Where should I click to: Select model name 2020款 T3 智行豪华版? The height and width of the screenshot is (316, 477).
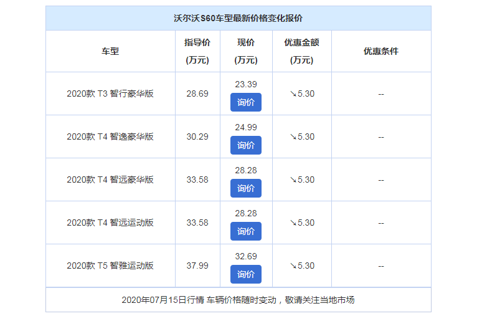click(110, 93)
